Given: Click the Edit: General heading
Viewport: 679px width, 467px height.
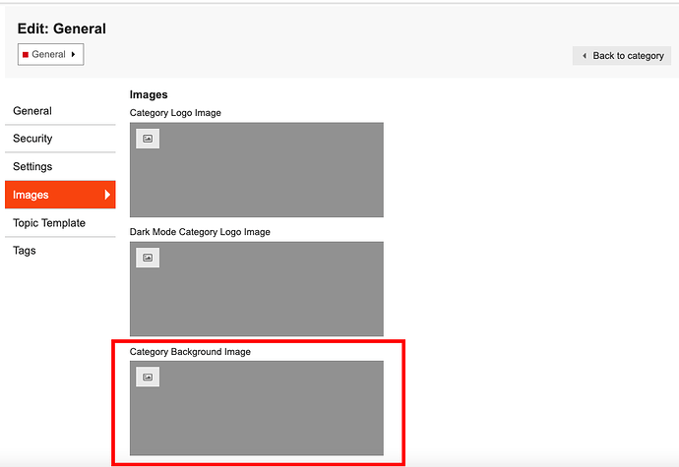Looking at the screenshot, I should pyautogui.click(x=61, y=29).
